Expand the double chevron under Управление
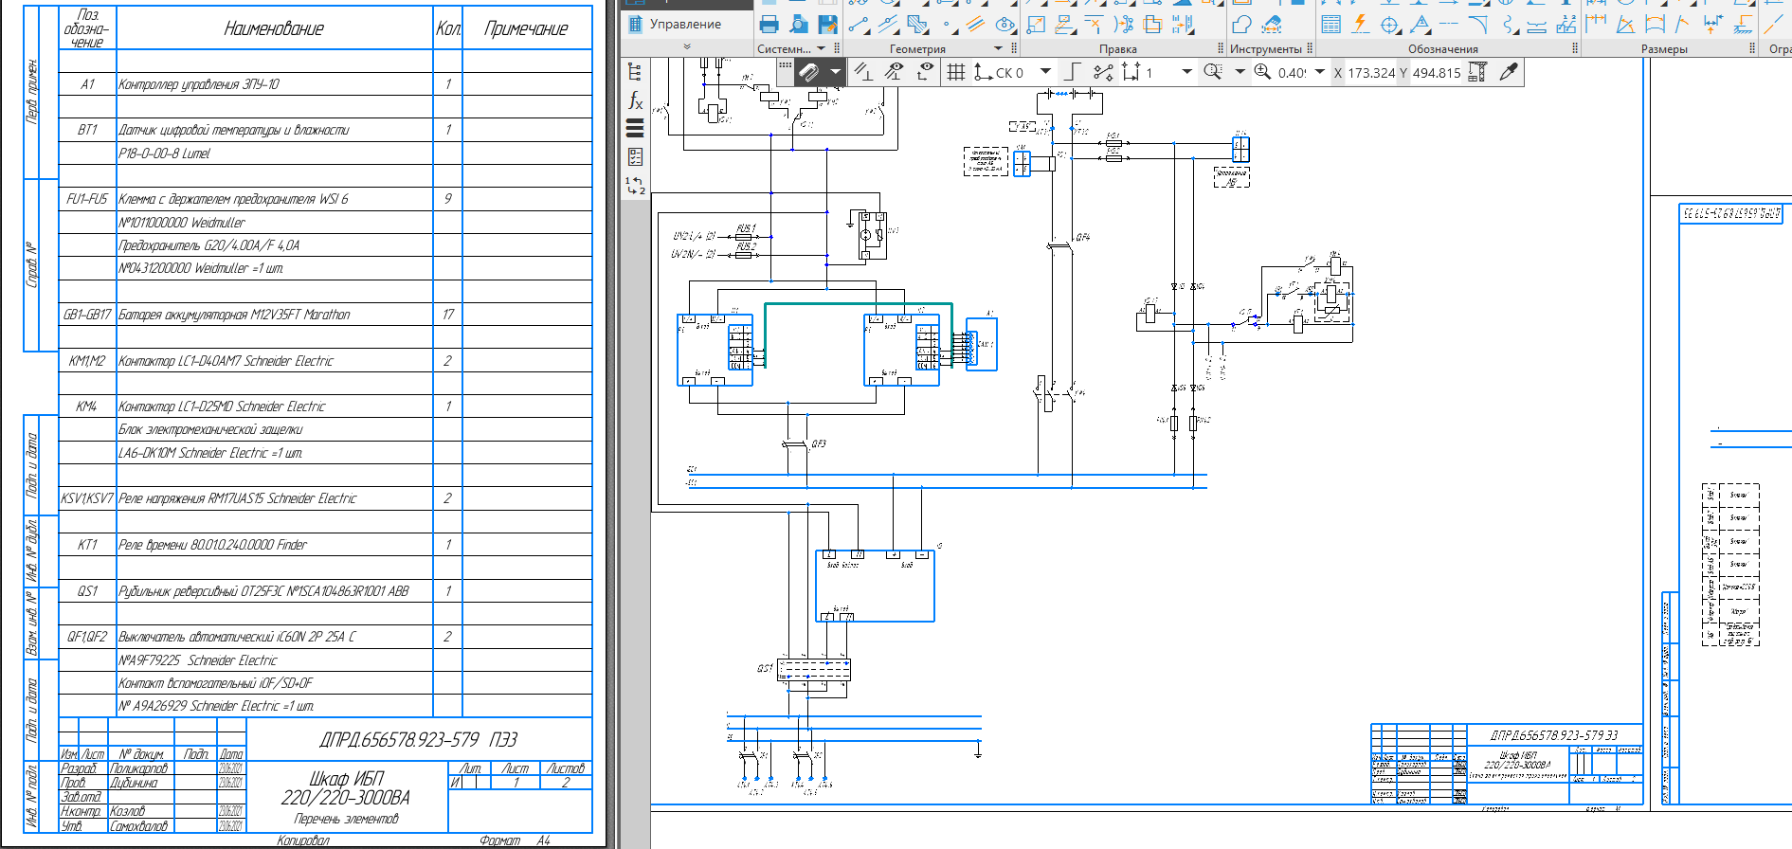 (x=687, y=46)
